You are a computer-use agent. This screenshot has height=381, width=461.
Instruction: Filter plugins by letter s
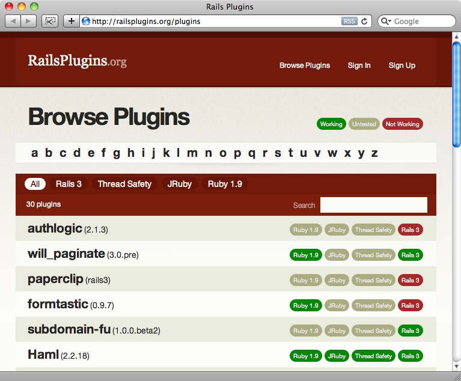(278, 153)
